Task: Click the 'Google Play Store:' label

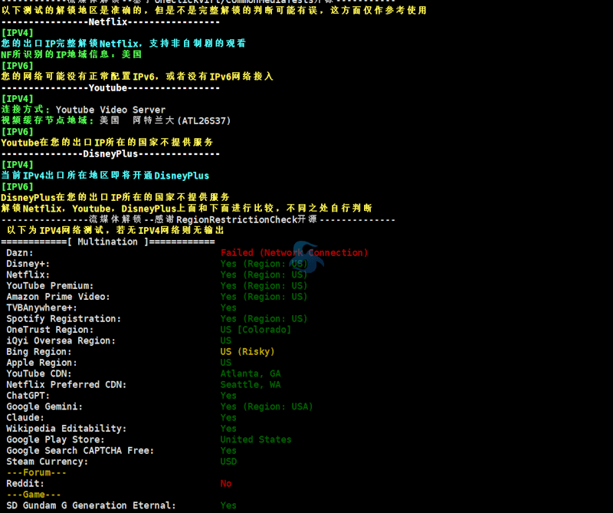Action: [x=55, y=439]
